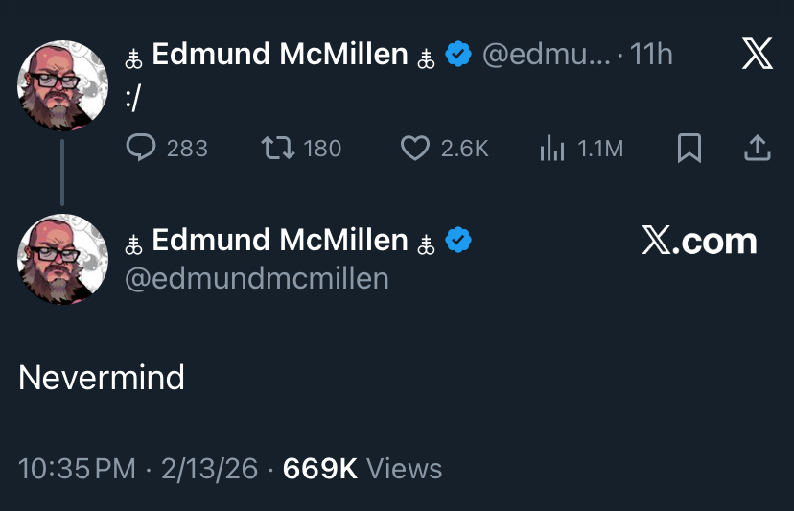The height and width of the screenshot is (511, 794).
Task: Like the tweet with heart icon
Action: click(414, 148)
